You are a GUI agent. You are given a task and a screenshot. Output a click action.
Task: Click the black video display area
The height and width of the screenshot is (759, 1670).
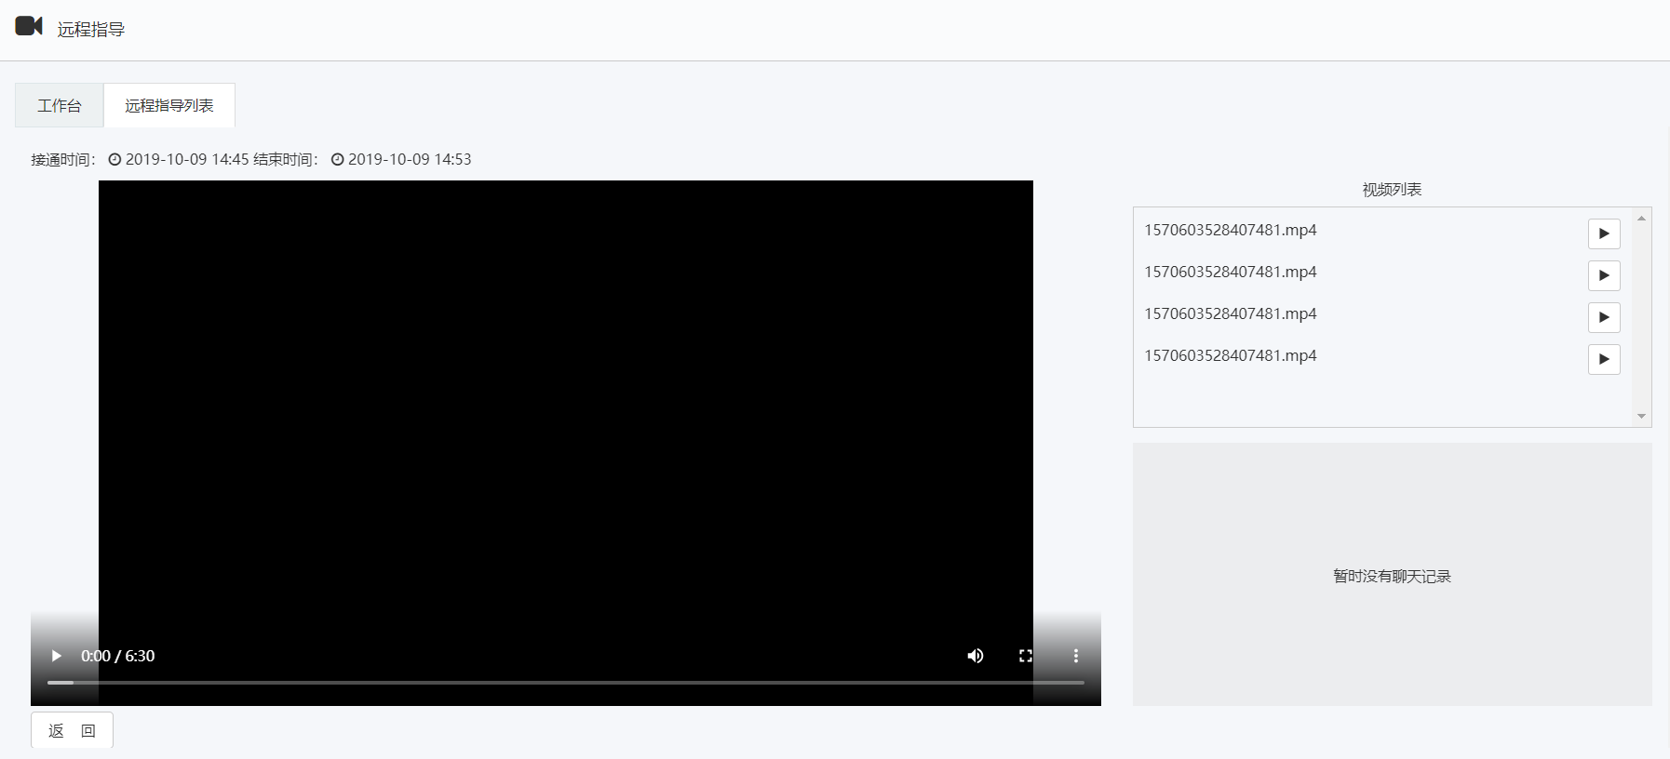click(565, 391)
